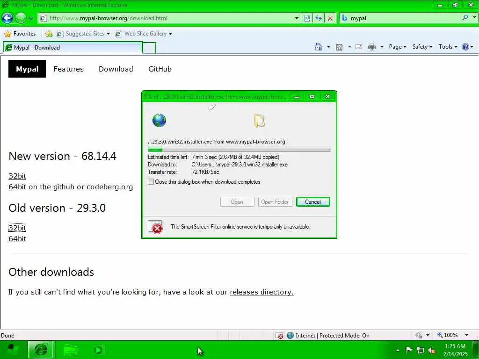479x359 pixels.
Task: Open the Favorites center star button
Action: point(20,34)
